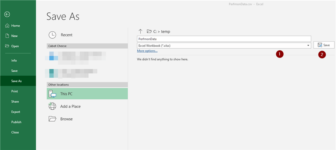Click the back arrow to leave Backstage
The width and height of the screenshot is (336, 150).
(7, 14)
